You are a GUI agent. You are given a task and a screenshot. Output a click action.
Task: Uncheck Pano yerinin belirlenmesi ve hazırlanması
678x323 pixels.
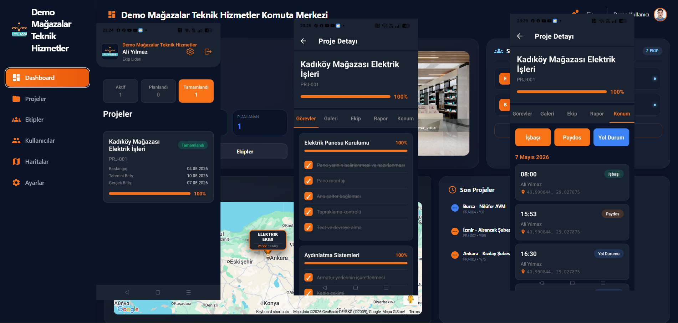(309, 165)
